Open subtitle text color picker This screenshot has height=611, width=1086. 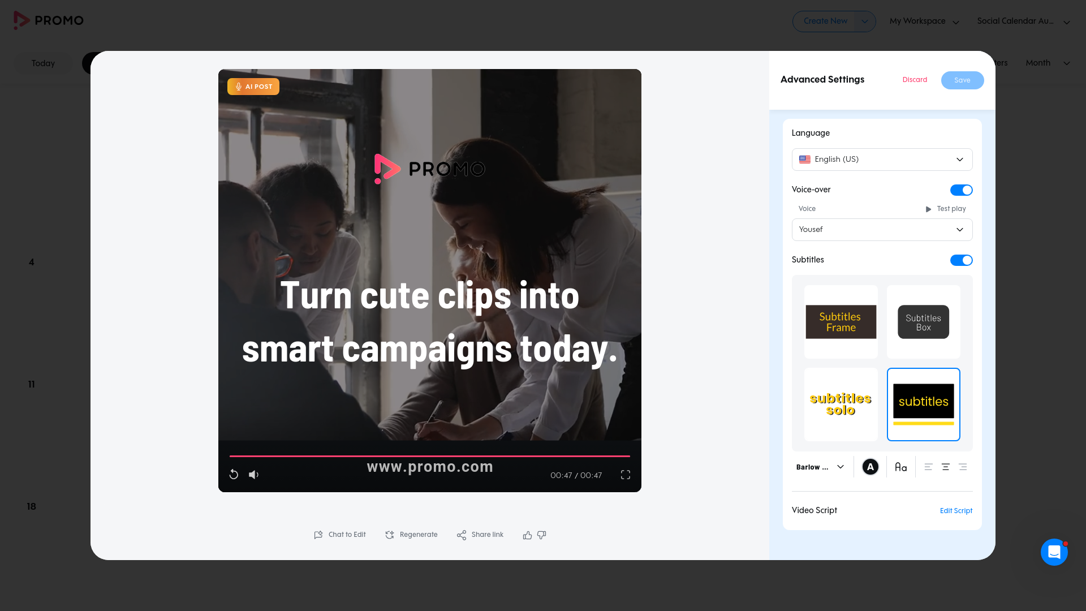[870, 467]
